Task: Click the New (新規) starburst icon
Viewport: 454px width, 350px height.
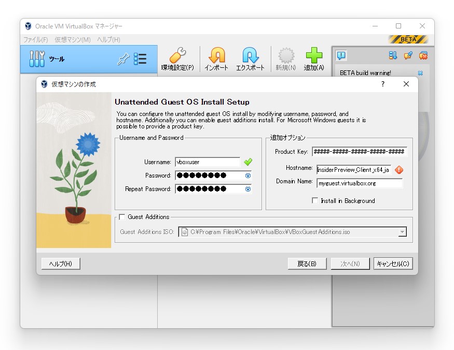Action: click(286, 55)
